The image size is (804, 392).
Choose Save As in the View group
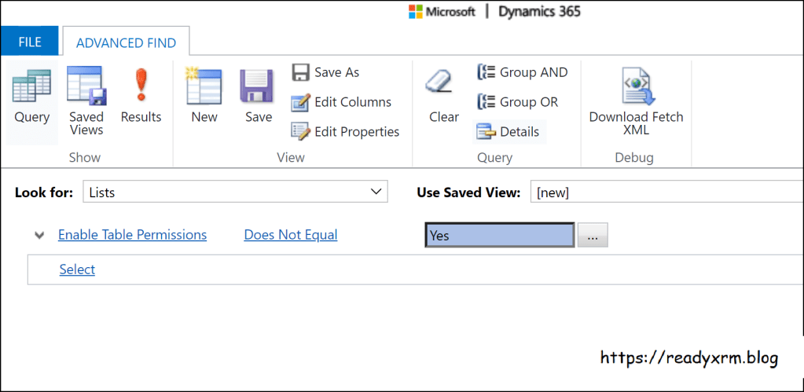coord(325,72)
